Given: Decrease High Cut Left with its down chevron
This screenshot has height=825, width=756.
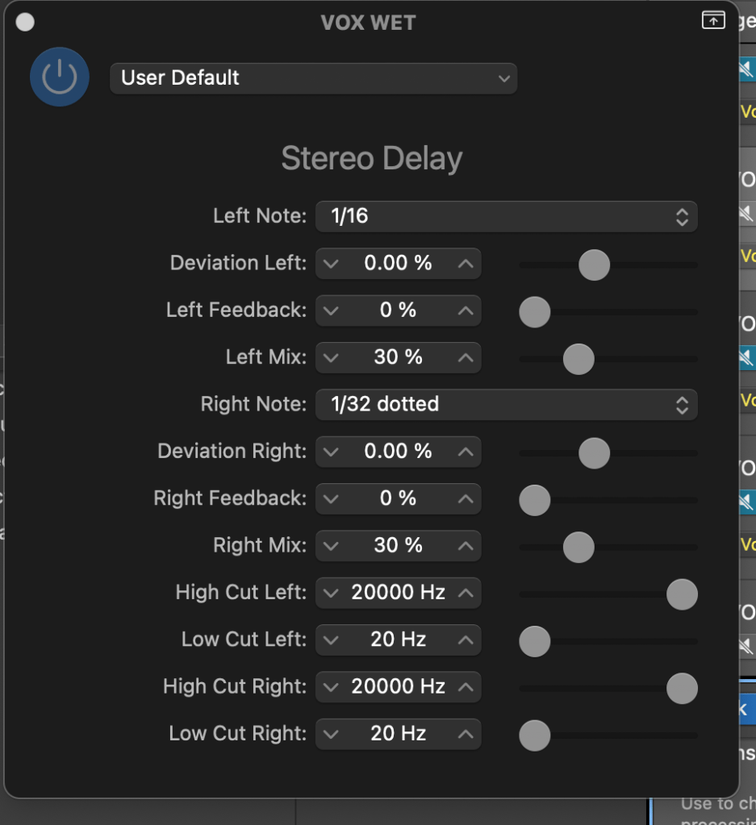Looking at the screenshot, I should coord(331,593).
